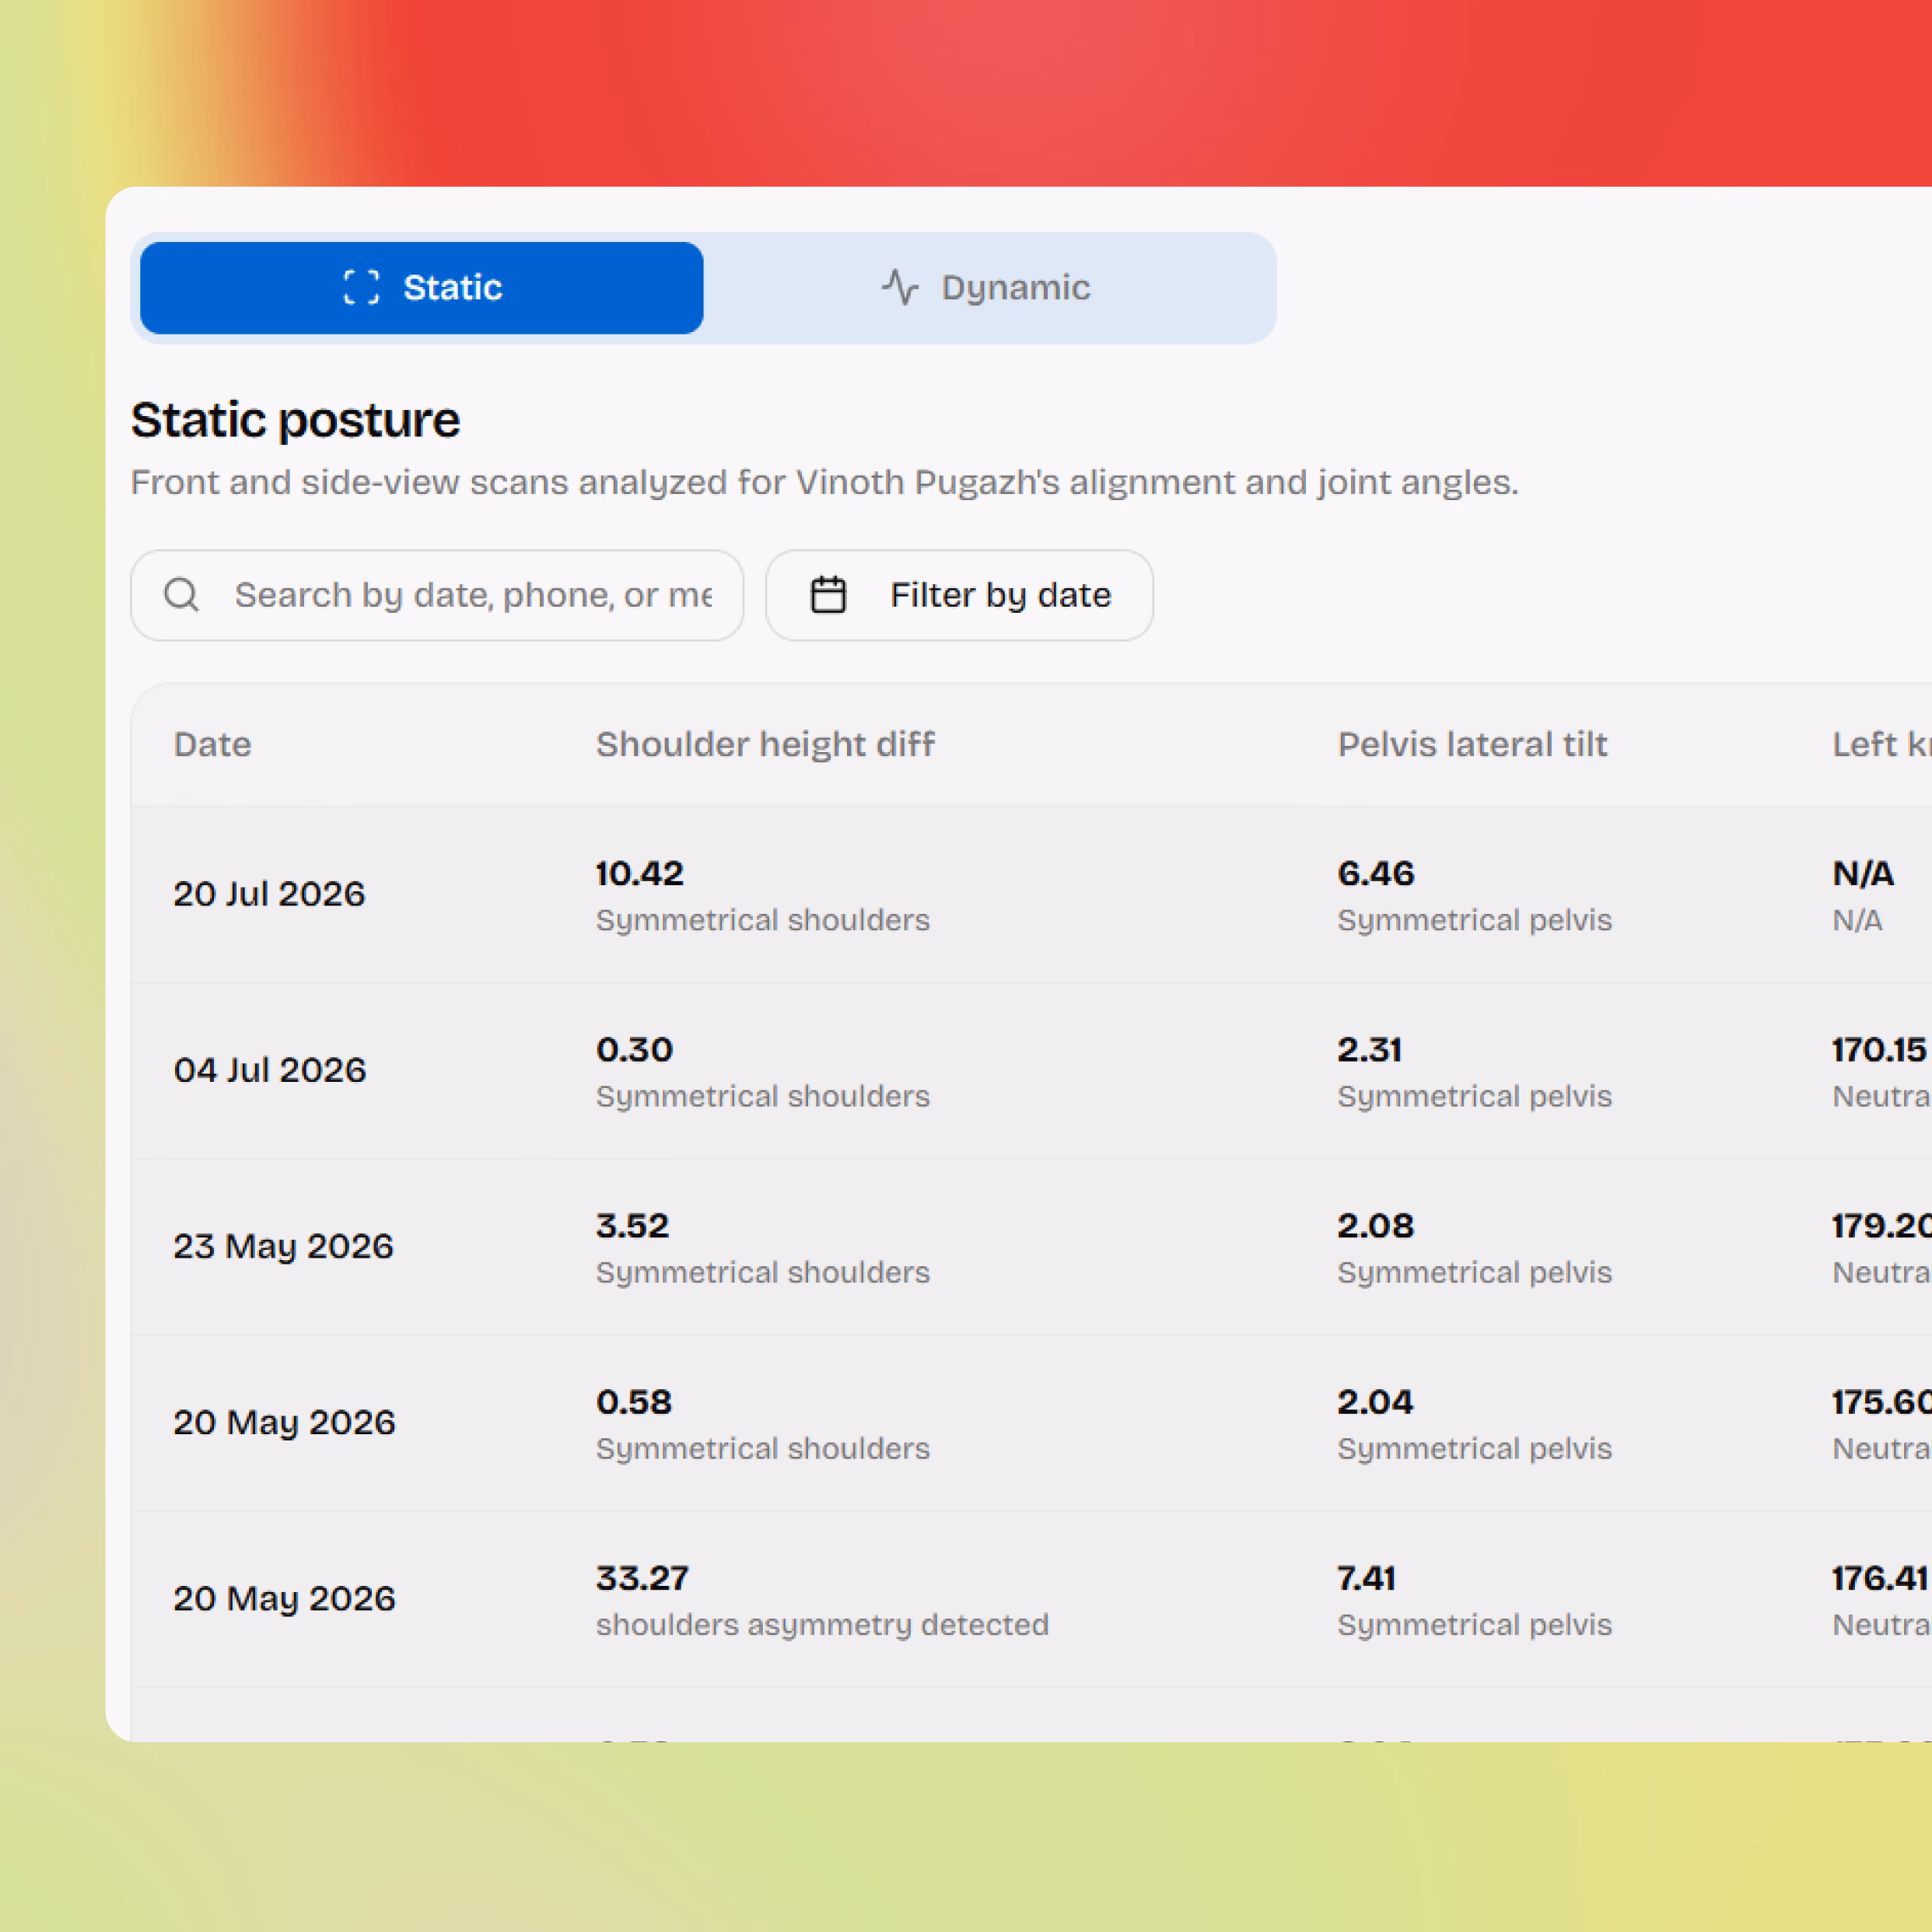Open the 23 May 2026 scan row

[x=1031, y=1247]
